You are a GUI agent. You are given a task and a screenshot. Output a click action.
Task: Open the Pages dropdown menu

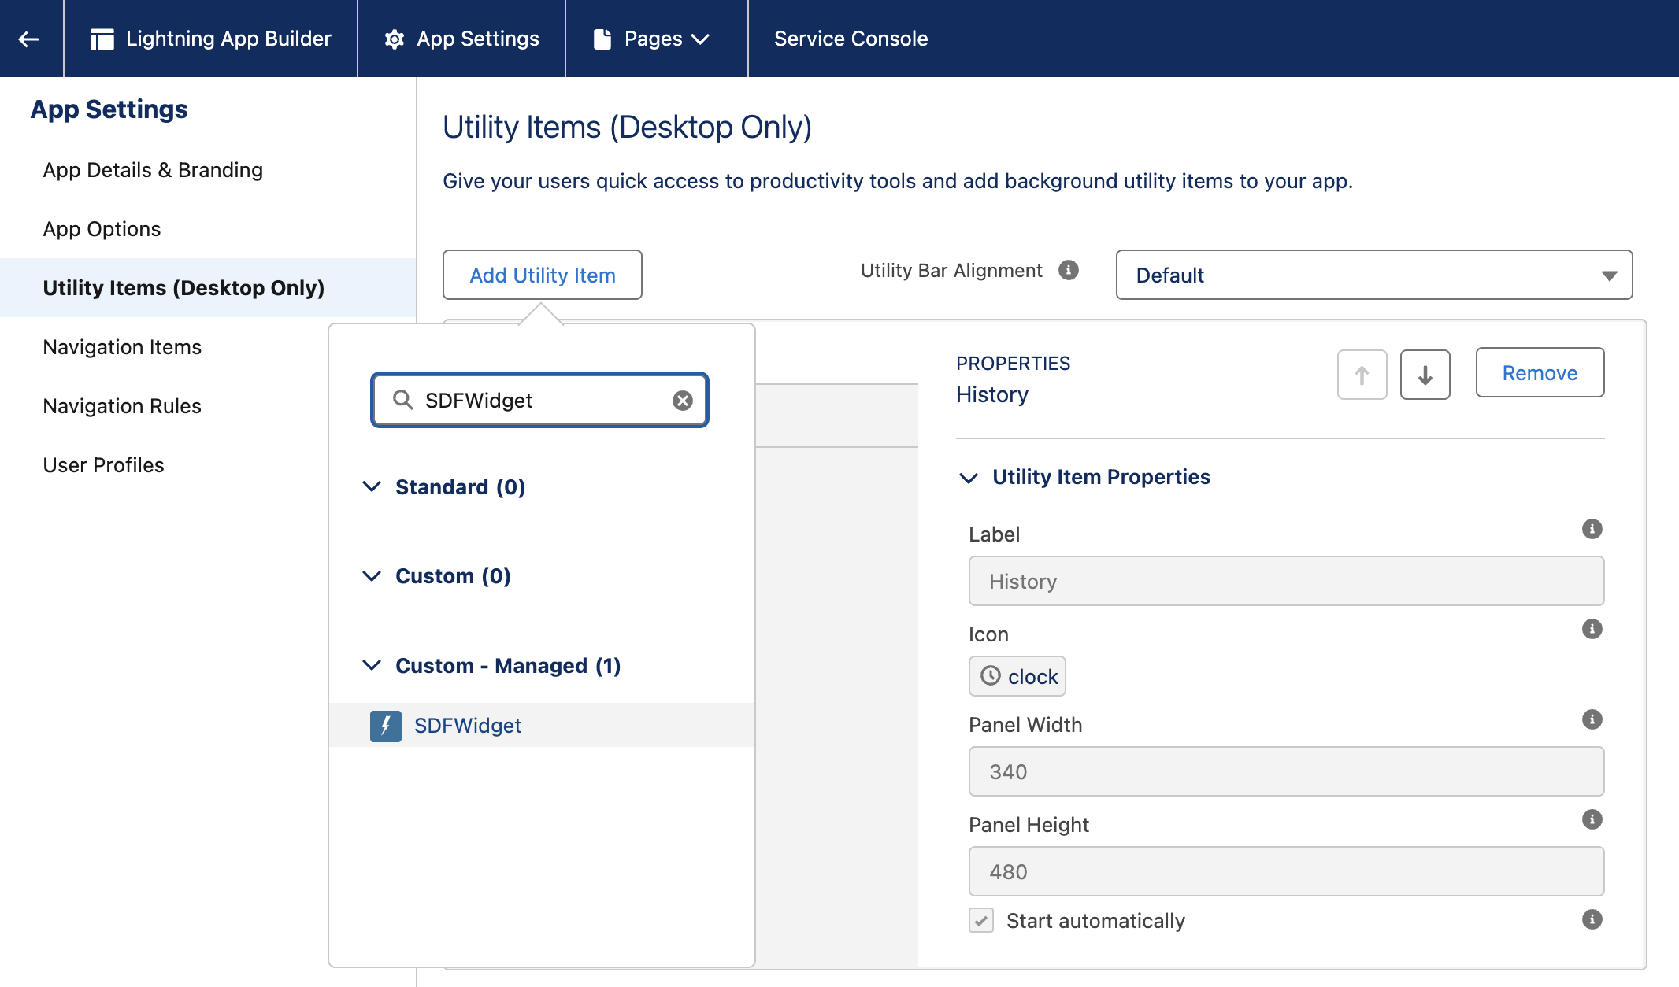(657, 39)
